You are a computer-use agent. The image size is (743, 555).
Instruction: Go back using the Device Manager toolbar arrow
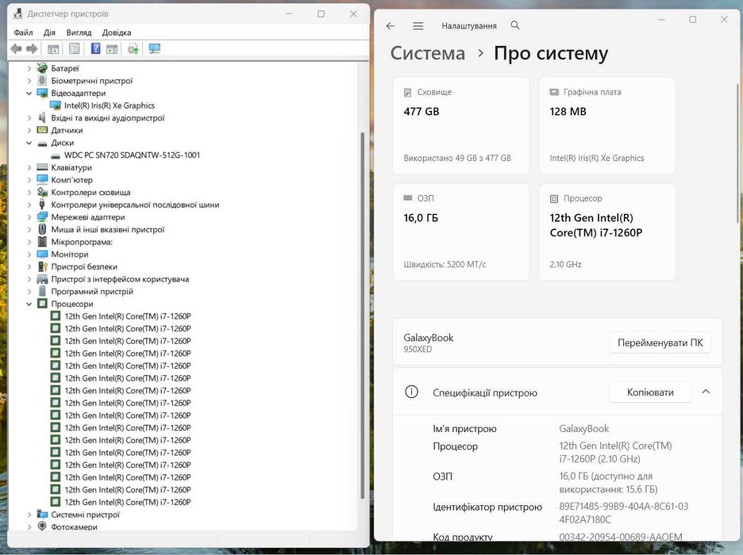point(16,48)
